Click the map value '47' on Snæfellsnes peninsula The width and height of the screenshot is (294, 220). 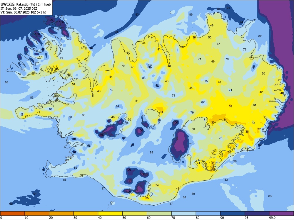pyautogui.click(x=39, y=112)
